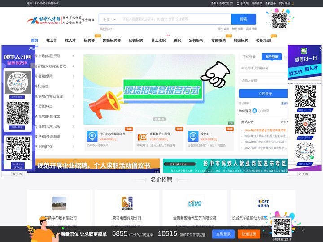The image size is (323, 242).
Task: Click the 邮箱/手机号/用户名 input field
Action: pyautogui.click(x=263, y=68)
